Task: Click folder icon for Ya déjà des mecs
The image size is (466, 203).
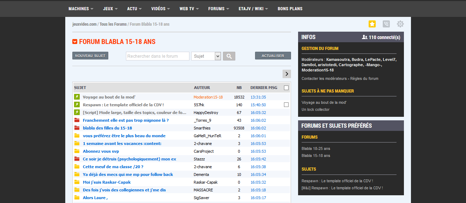Action: click(x=77, y=174)
